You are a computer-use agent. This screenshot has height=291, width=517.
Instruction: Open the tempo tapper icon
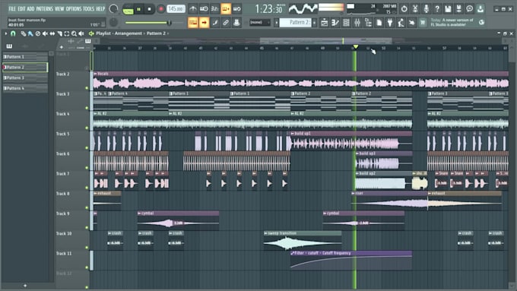pos(401,23)
